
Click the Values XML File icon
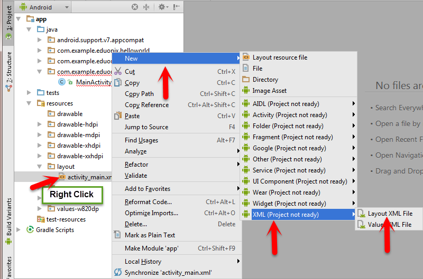[361, 224]
